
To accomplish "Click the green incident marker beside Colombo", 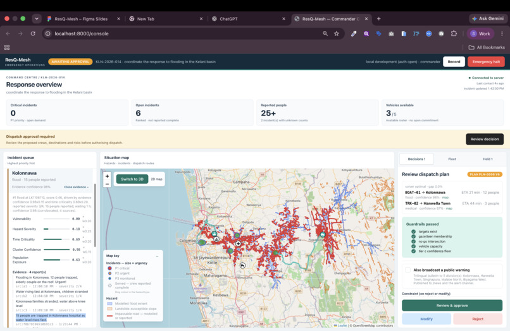I will (202, 243).
